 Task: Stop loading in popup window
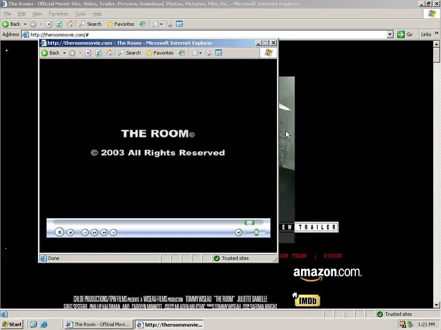point(88,53)
